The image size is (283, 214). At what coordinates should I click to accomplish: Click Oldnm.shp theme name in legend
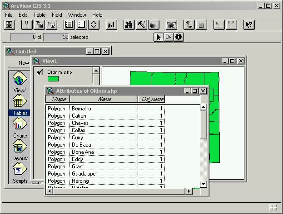60,72
